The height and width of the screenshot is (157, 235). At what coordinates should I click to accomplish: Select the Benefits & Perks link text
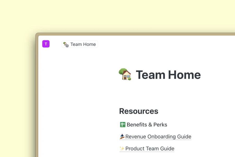147,125
